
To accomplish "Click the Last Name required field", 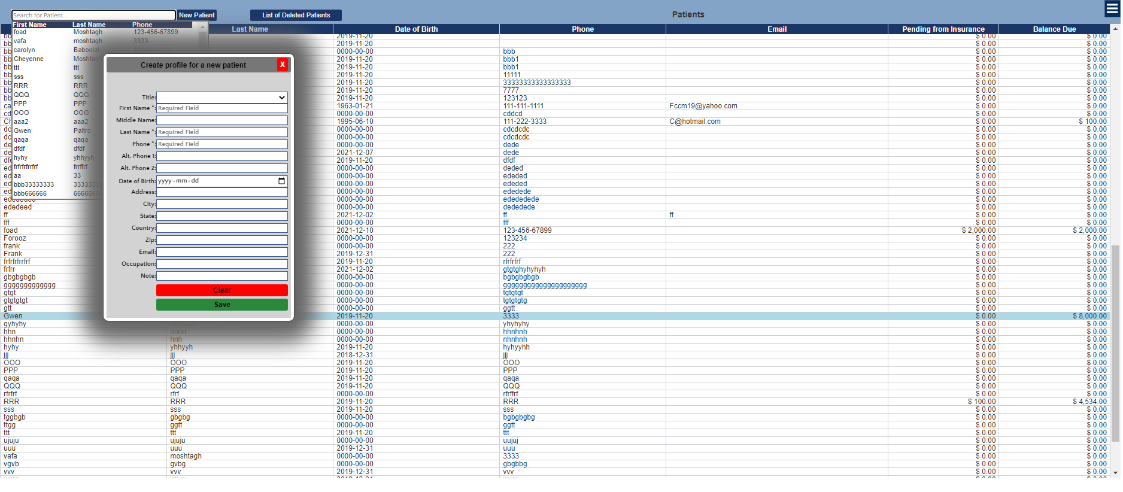I will pyautogui.click(x=221, y=132).
